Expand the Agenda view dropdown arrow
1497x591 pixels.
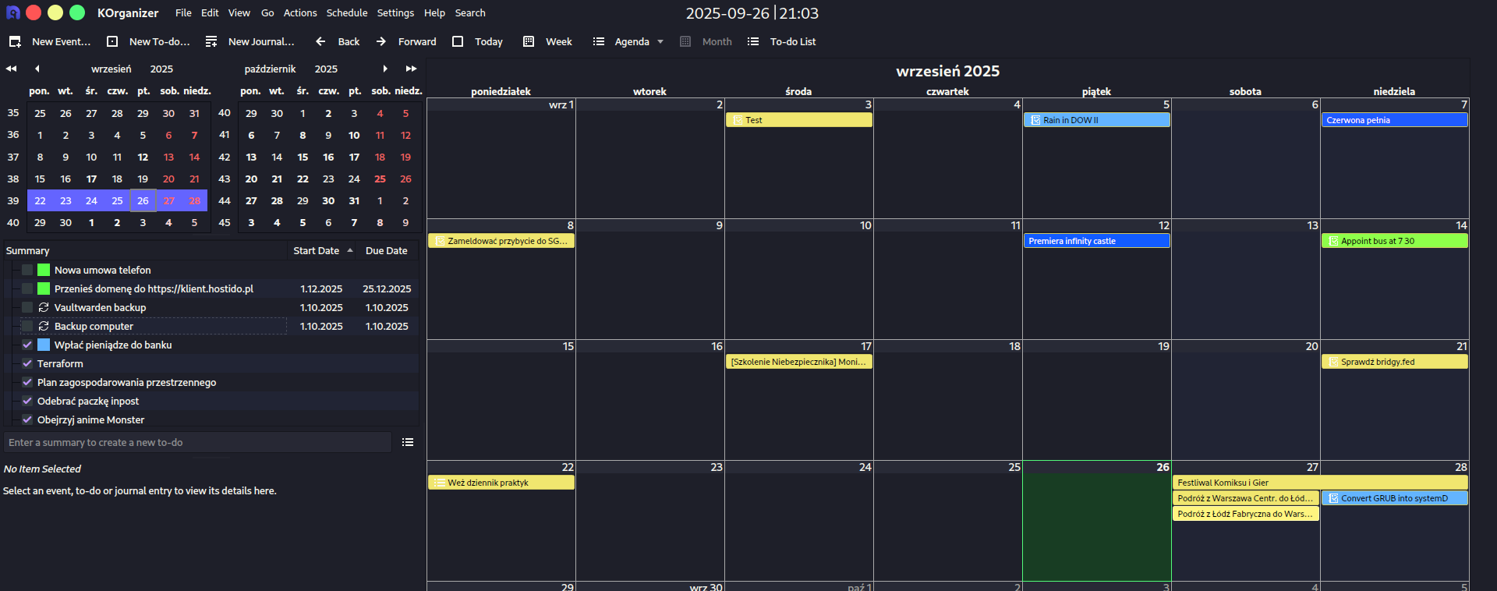point(660,42)
